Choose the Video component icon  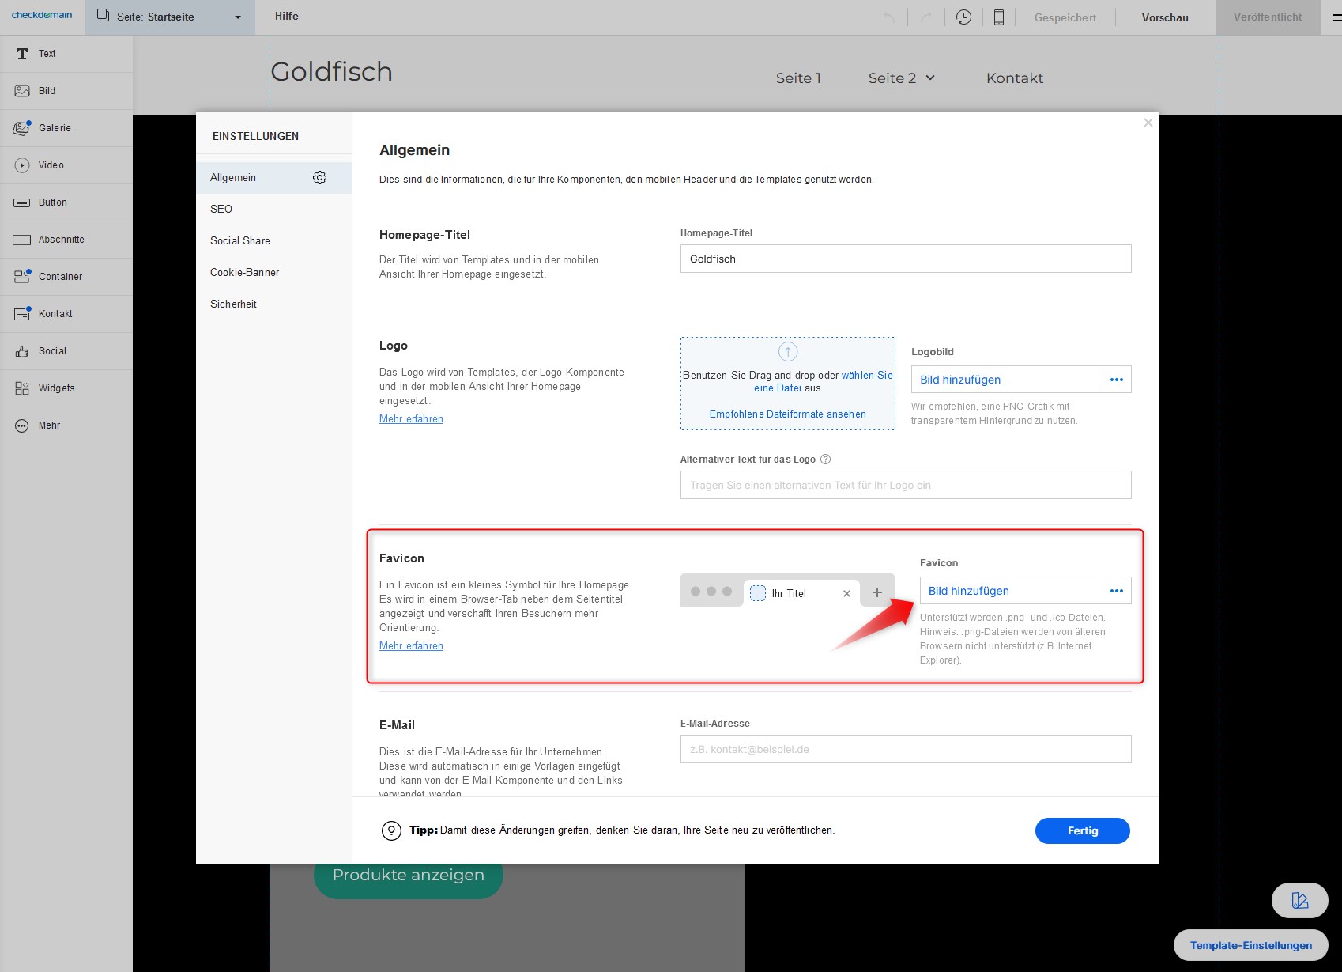pyautogui.click(x=22, y=165)
